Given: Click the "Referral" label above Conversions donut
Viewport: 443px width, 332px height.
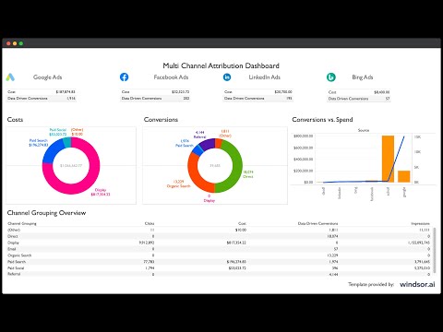Looking at the screenshot, I should [x=199, y=135].
